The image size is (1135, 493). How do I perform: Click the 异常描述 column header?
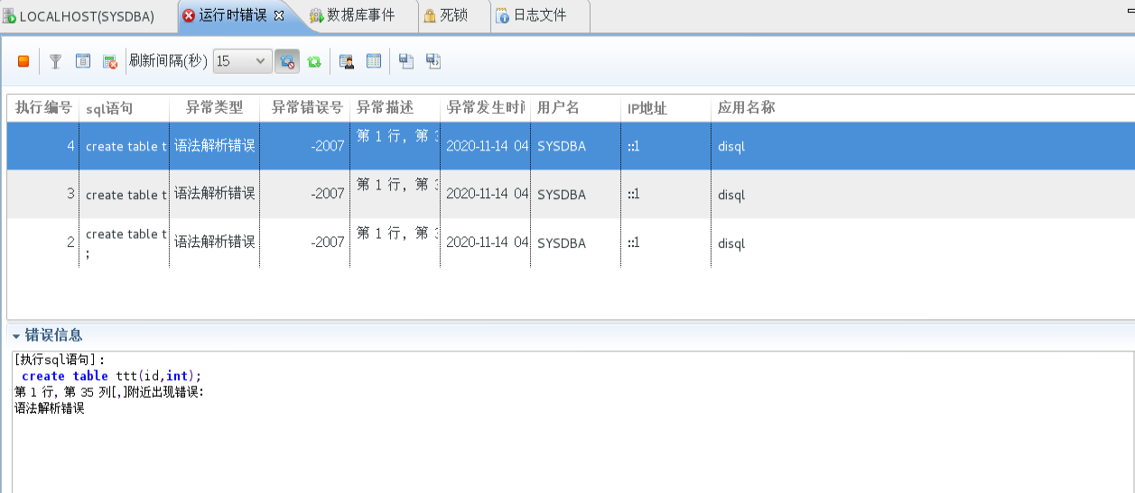(395, 108)
